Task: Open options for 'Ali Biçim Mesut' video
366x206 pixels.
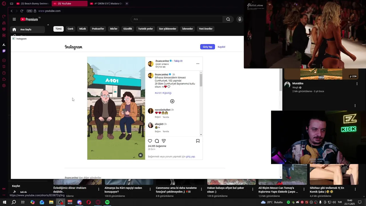Action: tap(304, 189)
